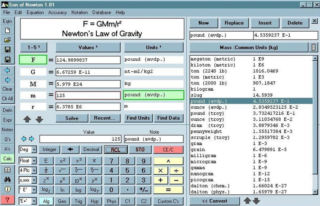Toggle the Notes sidebar panel

tap(7, 130)
